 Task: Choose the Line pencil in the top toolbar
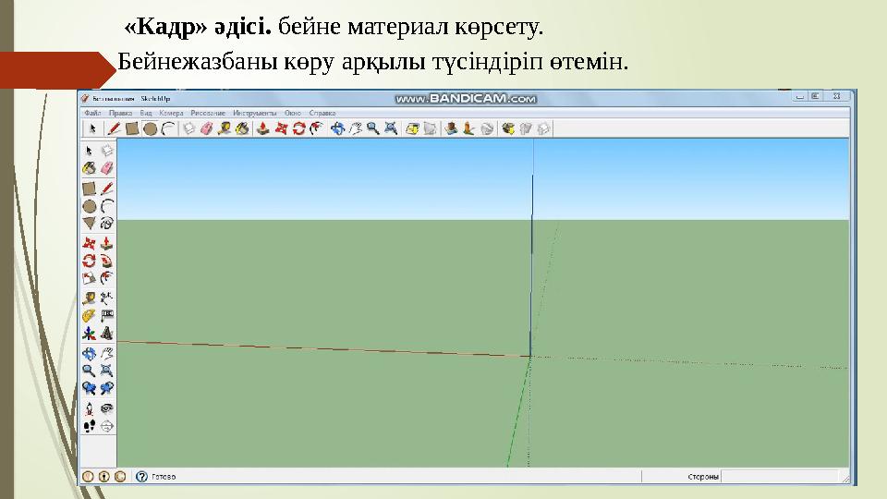coord(114,129)
